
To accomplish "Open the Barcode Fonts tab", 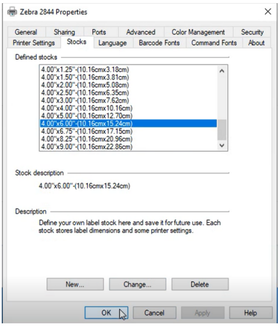I will click(159, 43).
